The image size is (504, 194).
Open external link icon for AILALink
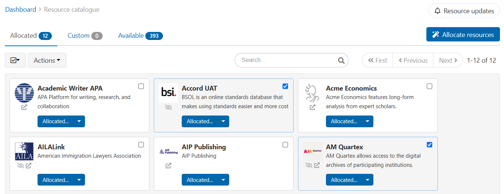click(28, 166)
